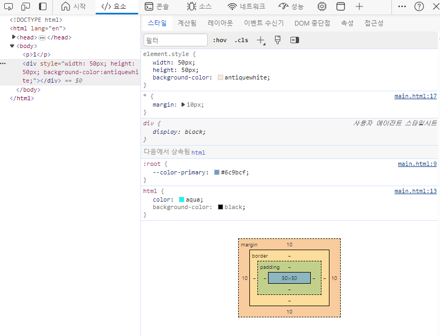This screenshot has height=336, width=440.
Task: Open the 성능 (Performance) tab
Action: [291, 6]
